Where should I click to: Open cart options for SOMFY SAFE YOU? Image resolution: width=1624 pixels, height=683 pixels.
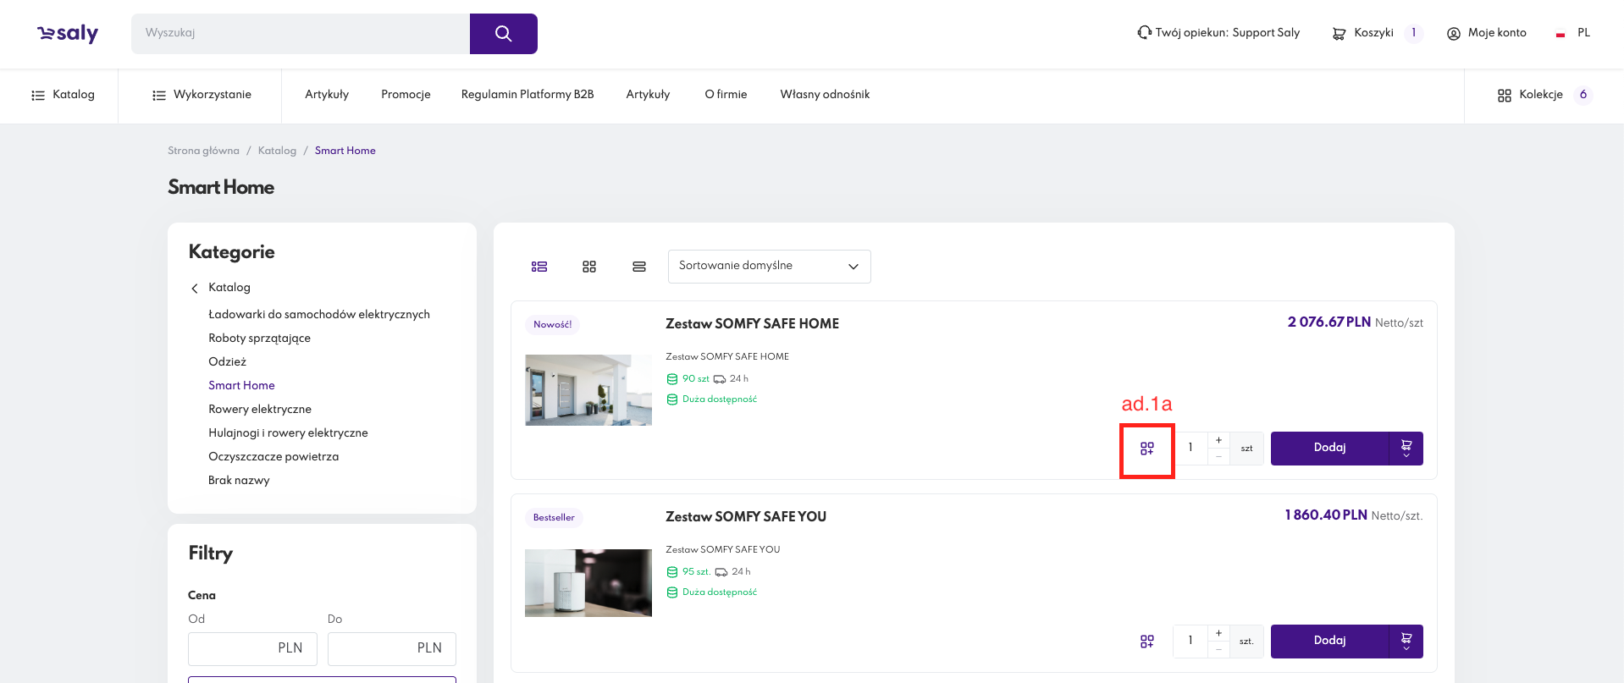pos(1406,642)
